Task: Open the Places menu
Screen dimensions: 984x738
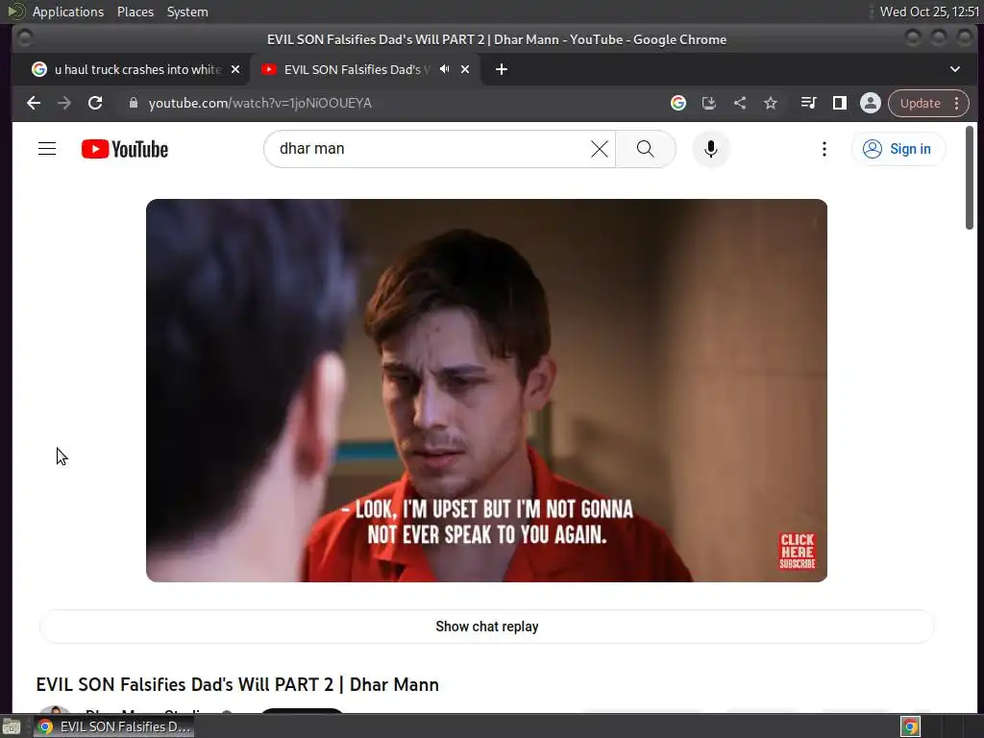Action: pyautogui.click(x=135, y=12)
